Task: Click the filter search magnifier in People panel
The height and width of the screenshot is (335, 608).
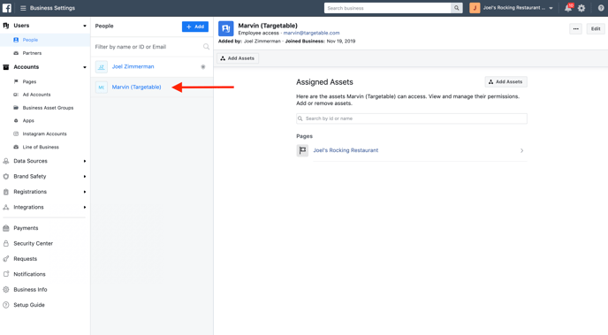Action: click(x=206, y=47)
